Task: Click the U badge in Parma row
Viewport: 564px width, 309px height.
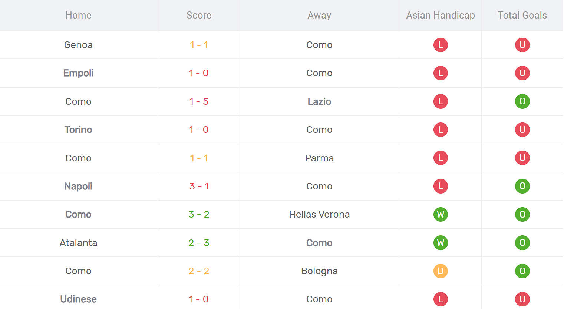Action: (522, 158)
